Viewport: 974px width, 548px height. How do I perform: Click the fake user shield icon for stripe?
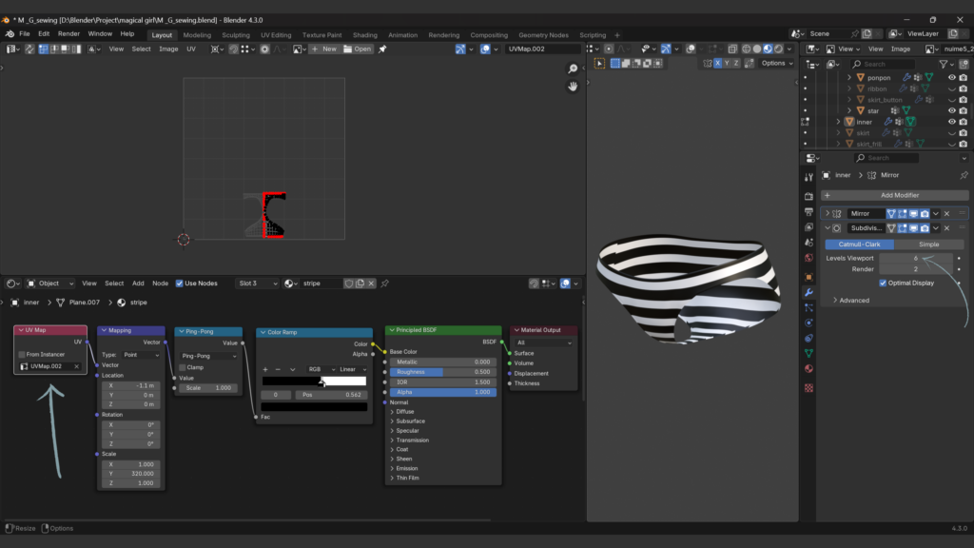(349, 284)
